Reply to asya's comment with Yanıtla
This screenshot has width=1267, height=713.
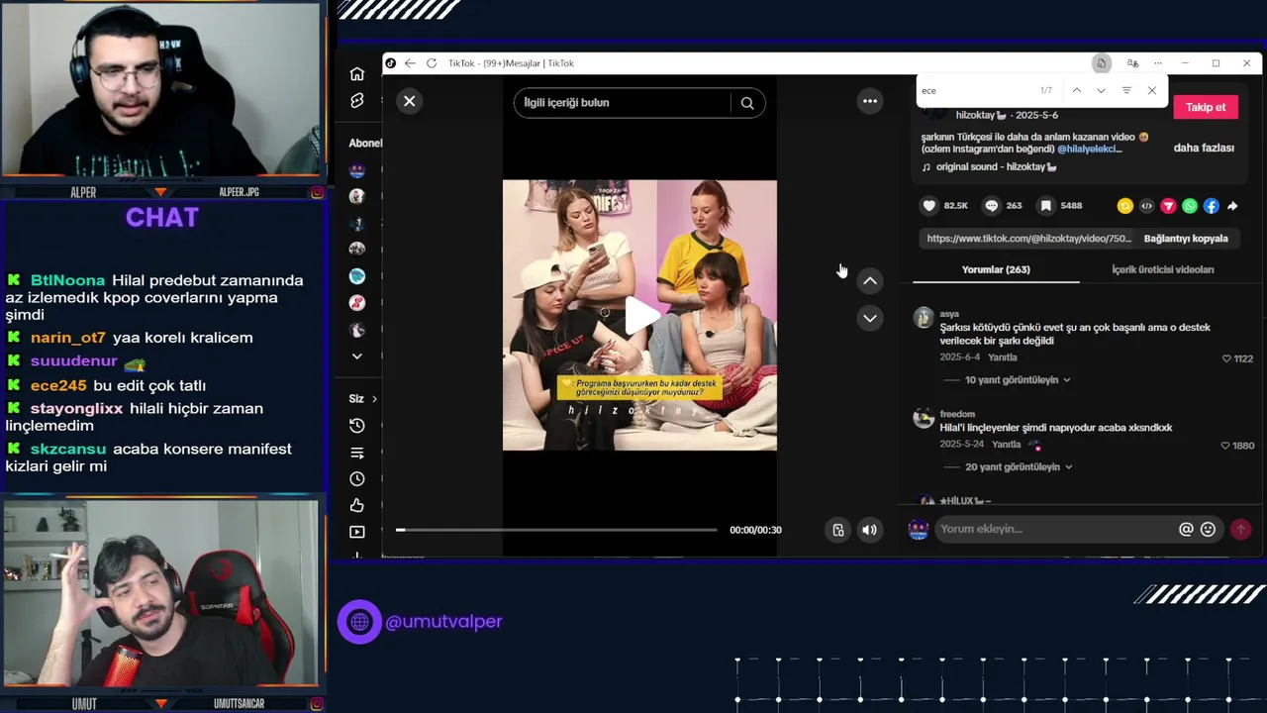point(1003,357)
